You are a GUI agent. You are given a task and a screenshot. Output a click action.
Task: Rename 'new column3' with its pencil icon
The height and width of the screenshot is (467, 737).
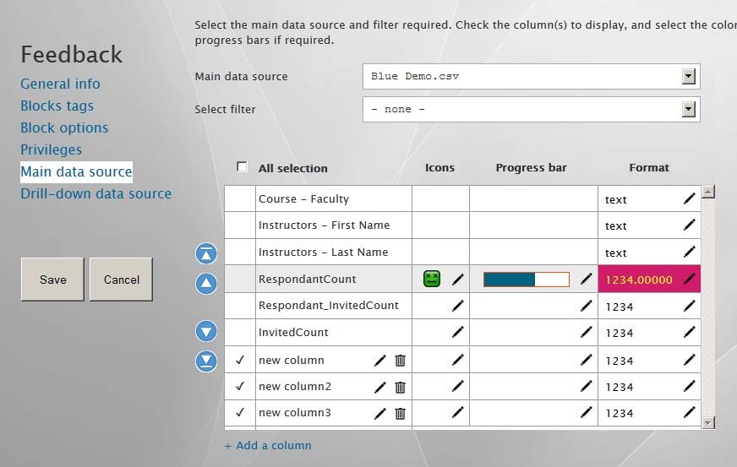(x=379, y=414)
